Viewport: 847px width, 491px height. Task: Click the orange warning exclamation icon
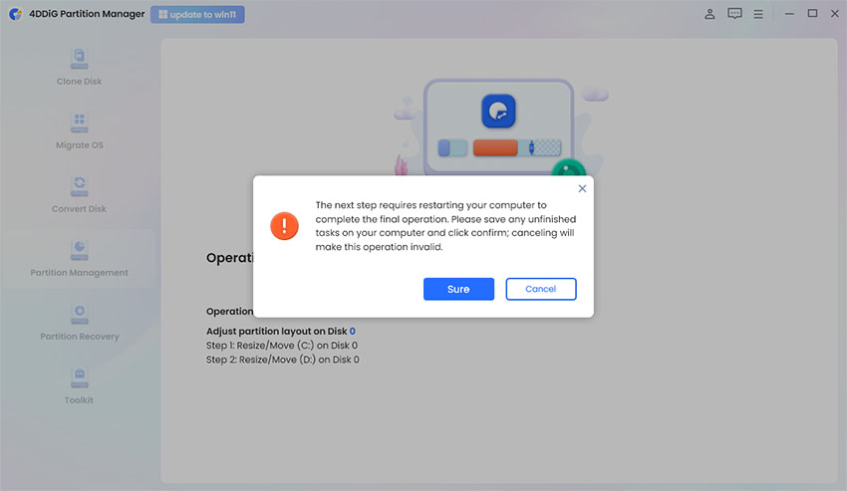click(x=284, y=226)
